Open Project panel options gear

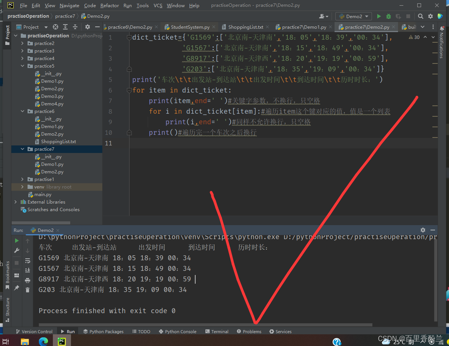[x=87, y=27]
